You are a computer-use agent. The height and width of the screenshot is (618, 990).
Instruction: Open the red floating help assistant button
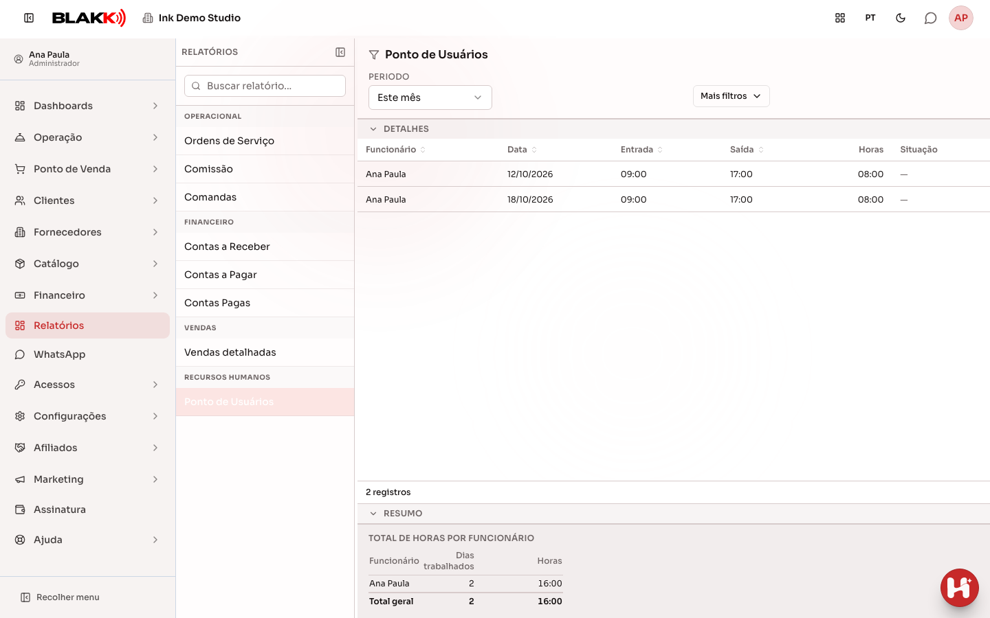point(960,588)
